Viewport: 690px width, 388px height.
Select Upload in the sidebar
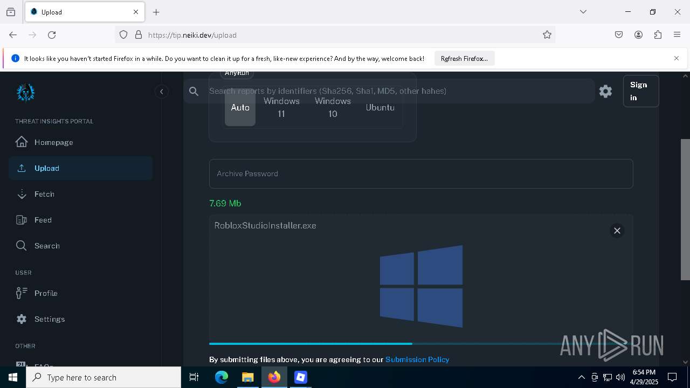(x=80, y=168)
